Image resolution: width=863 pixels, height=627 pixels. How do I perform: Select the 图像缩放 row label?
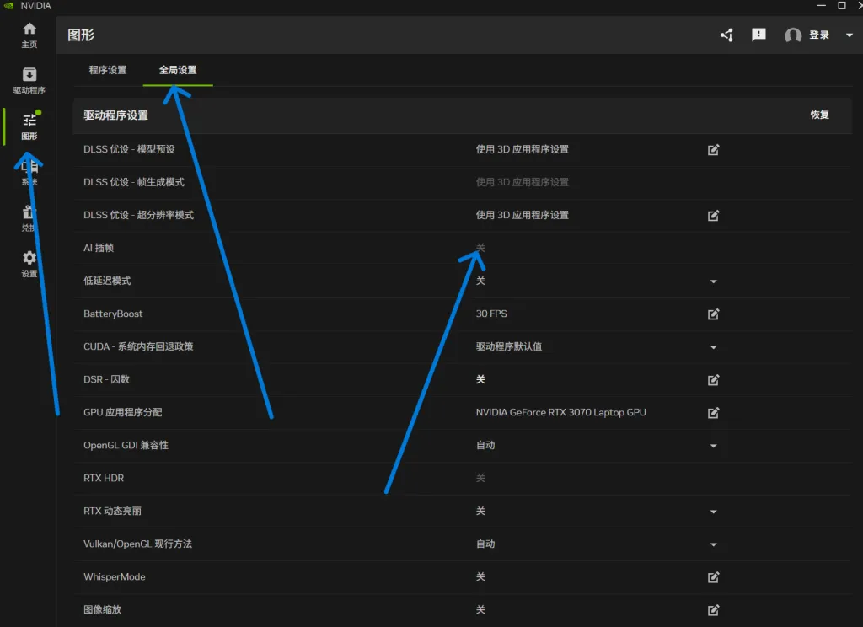tap(102, 609)
